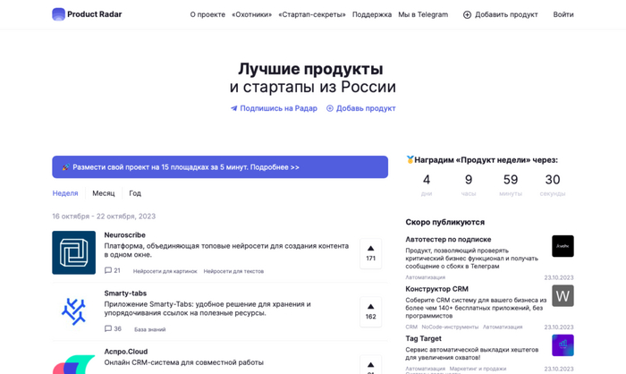This screenshot has height=374, width=626.
Task: Click the purple Tag Target logo icon
Action: pos(563,345)
